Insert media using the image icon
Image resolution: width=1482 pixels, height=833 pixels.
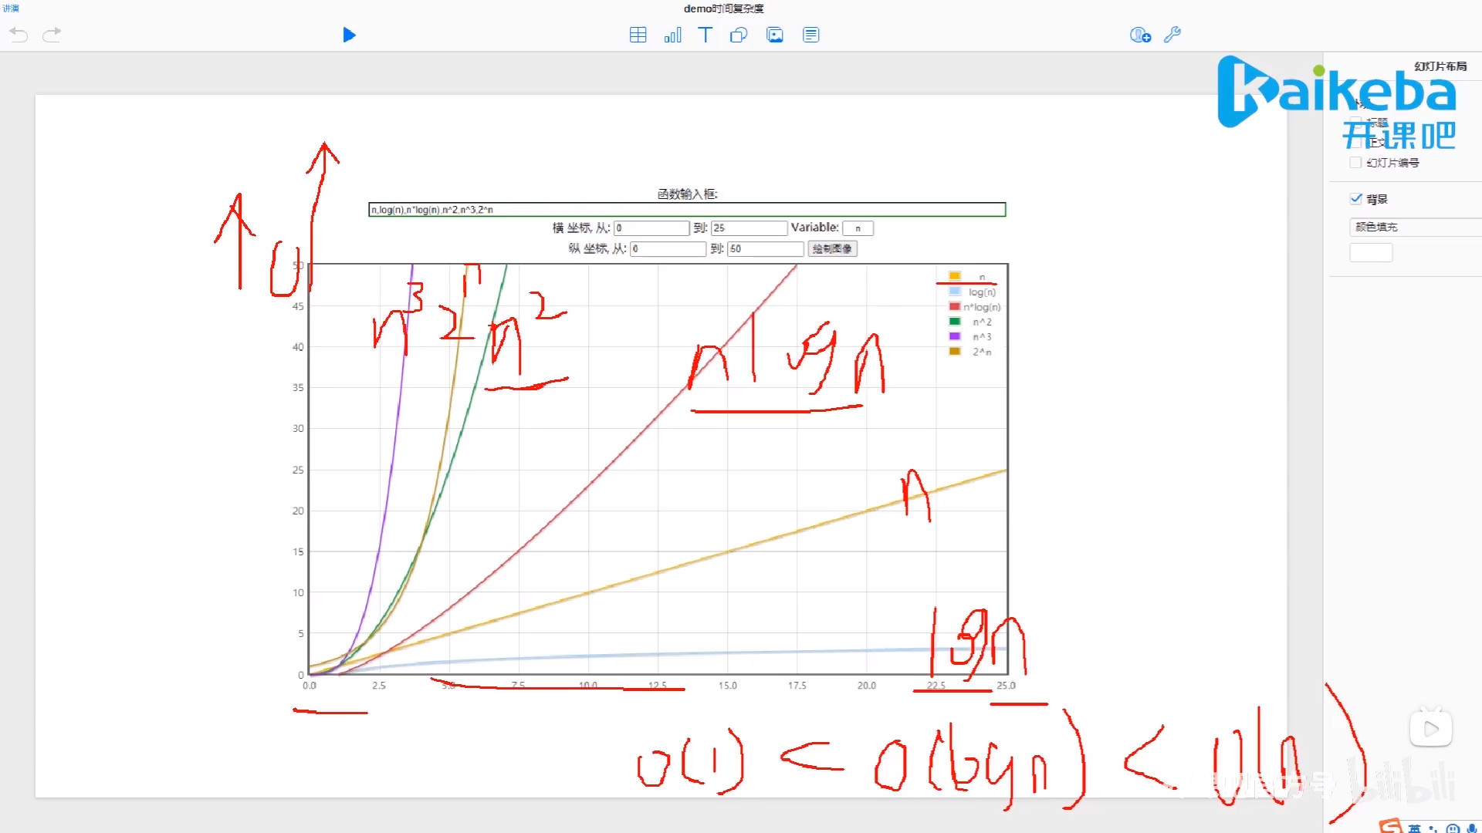[774, 35]
